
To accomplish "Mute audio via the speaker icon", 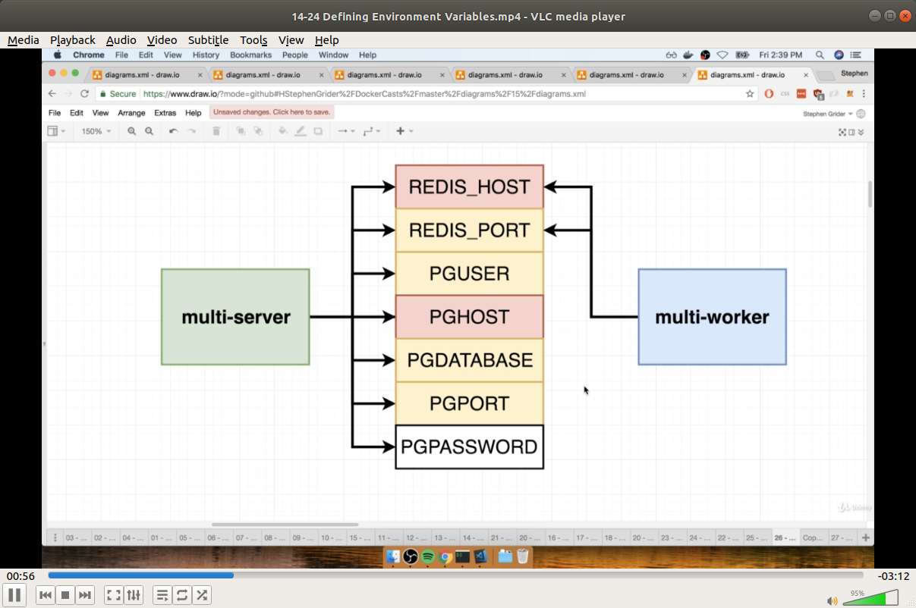I will [833, 600].
